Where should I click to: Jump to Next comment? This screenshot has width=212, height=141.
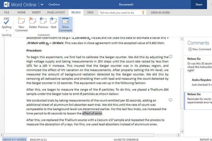[x=53, y=21]
